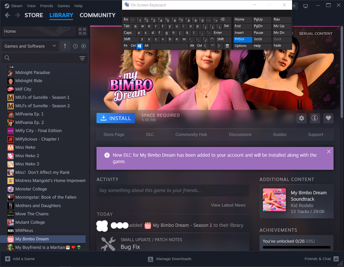Open the DLC tab for the game
Viewport: 344px width, 267px height.
150,135
